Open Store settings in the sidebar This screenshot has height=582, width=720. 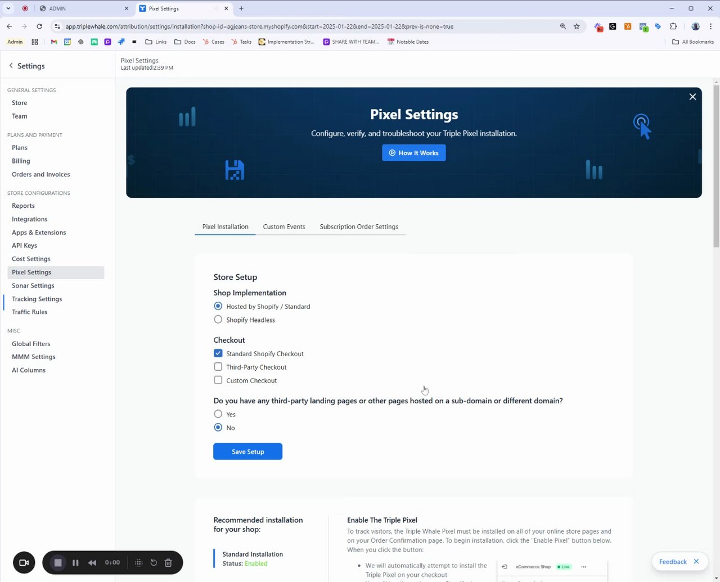20,103
